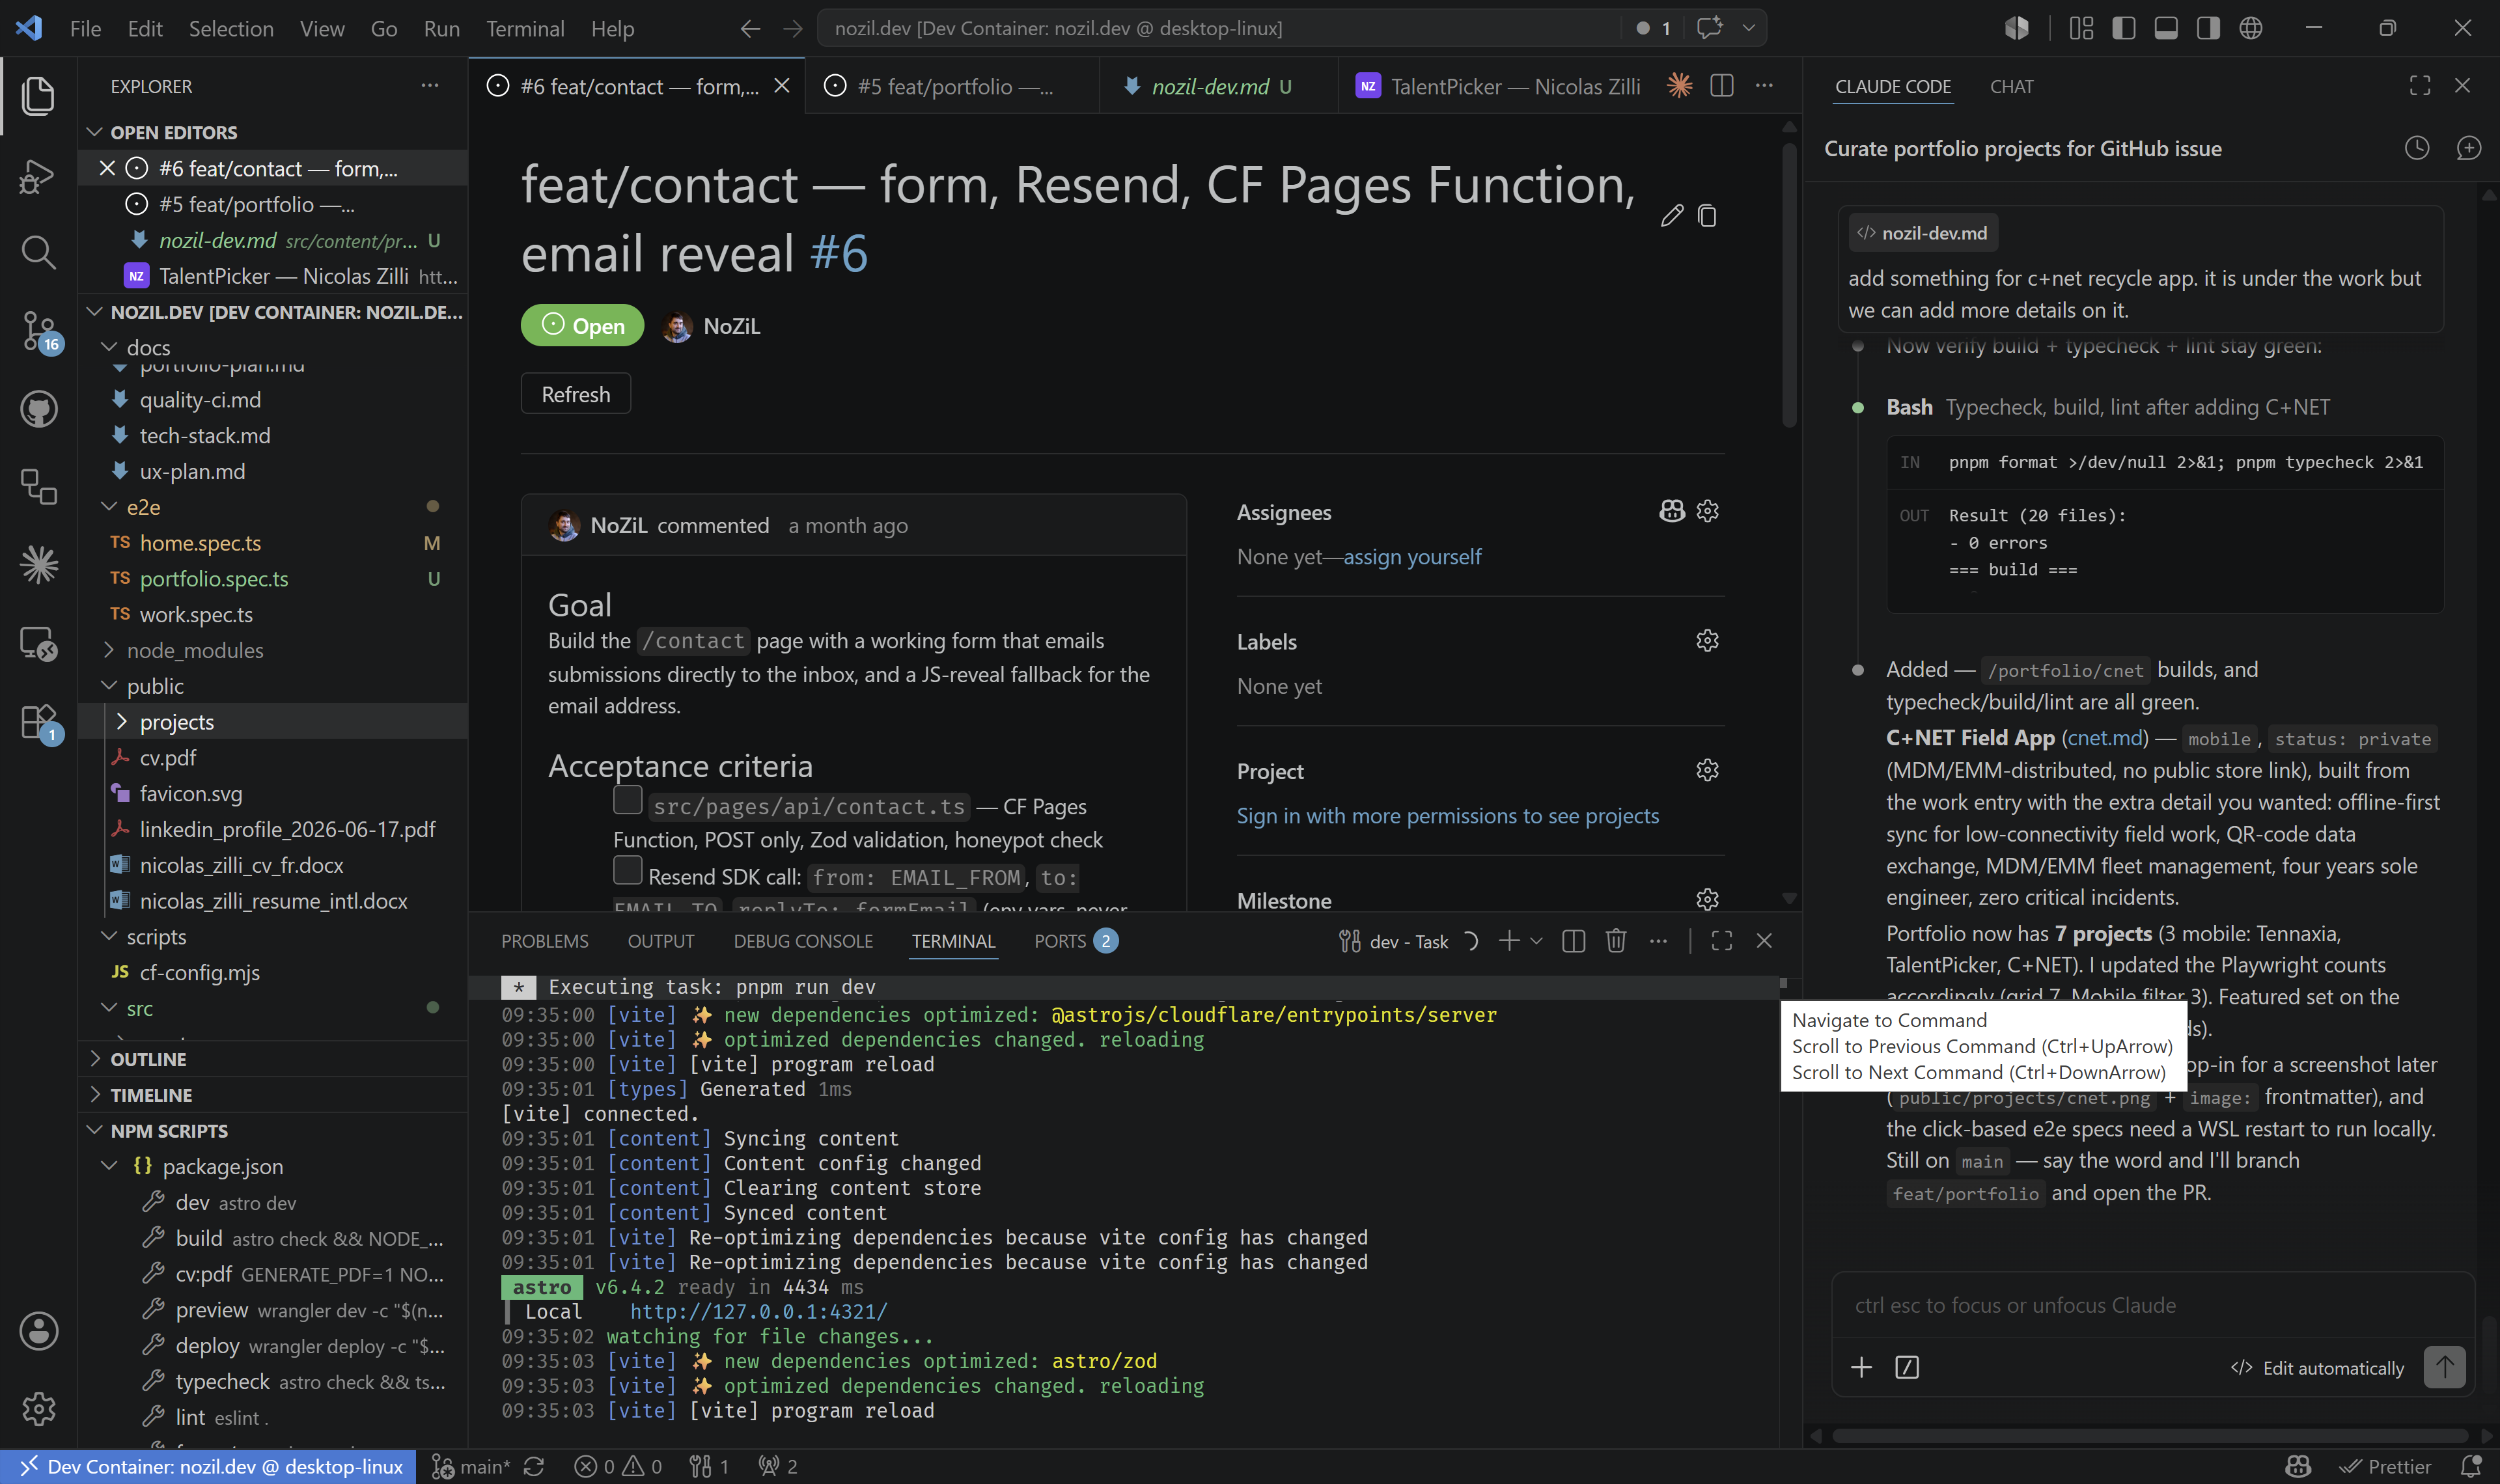Open Remote Explorer in activity bar

[38, 643]
